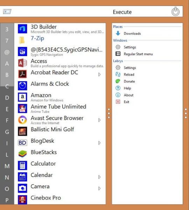Click the green Donate leaf icon
Screen dimensions: 189x210
point(118,81)
